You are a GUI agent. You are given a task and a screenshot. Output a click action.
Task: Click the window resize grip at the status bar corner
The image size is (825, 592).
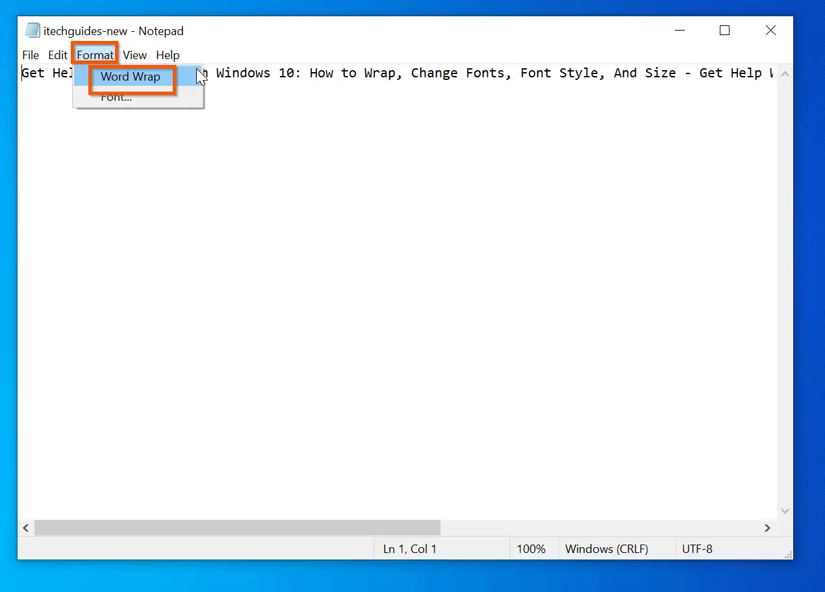(x=787, y=554)
